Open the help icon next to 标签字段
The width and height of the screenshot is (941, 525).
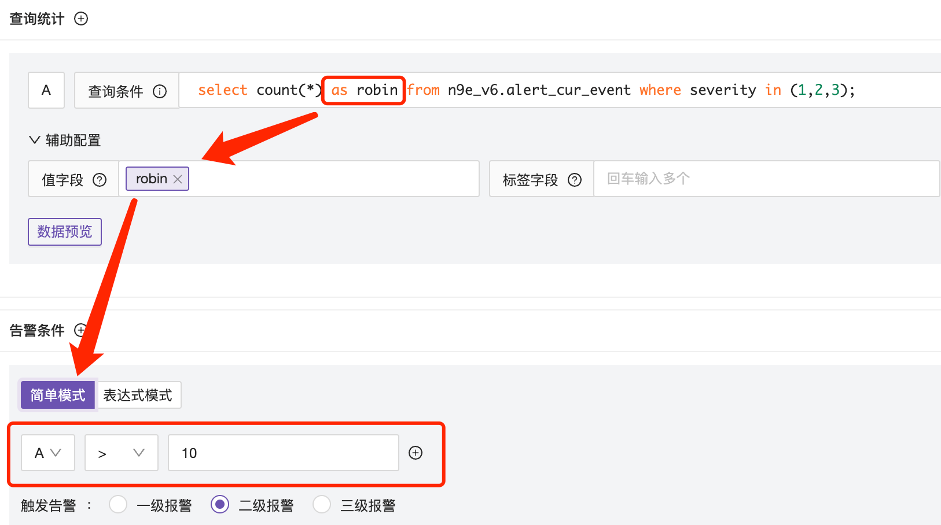pos(574,180)
